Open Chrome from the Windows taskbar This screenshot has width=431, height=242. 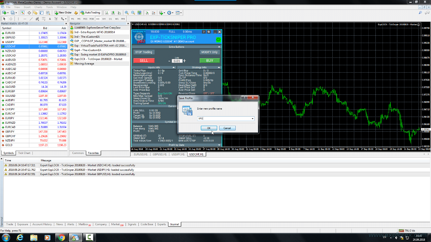tap(62, 238)
